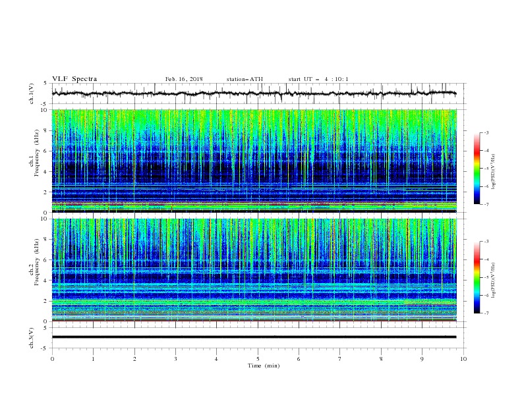Screen dimensions: 522x403
Task: Click the ch.1 voltage waveform trace
Action: pos(254,94)
